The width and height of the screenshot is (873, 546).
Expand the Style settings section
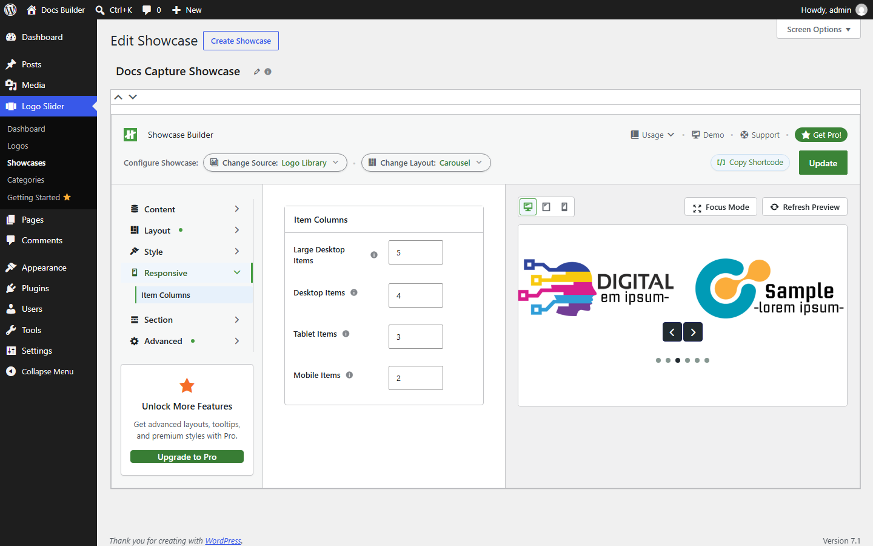click(x=186, y=252)
